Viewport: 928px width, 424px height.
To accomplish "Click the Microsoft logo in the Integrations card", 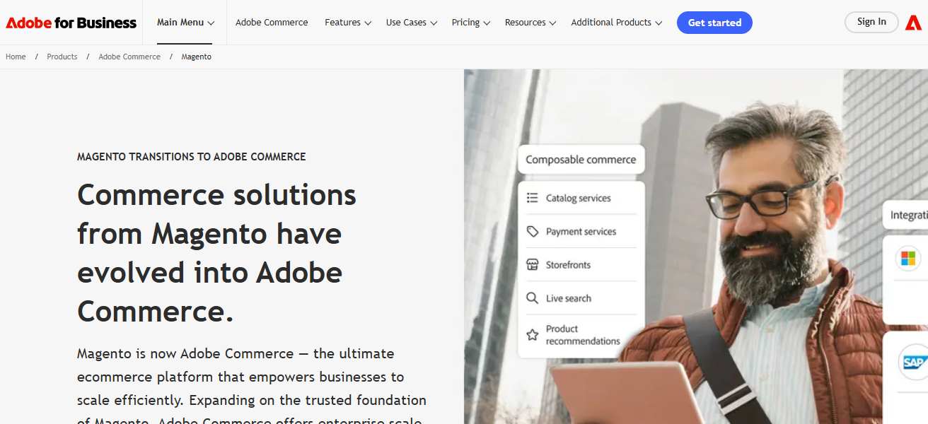I will [907, 259].
